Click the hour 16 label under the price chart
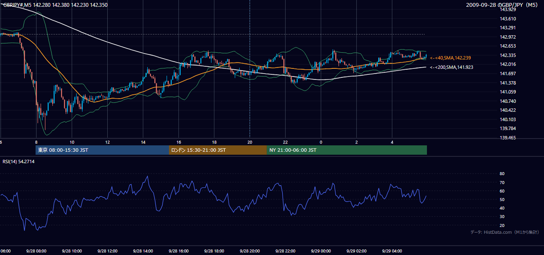The width and height of the screenshot is (544, 255). (178, 142)
